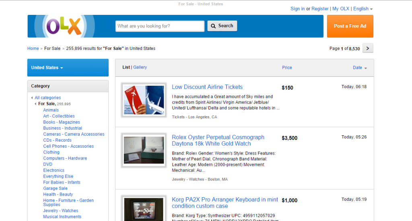Open For Babies - Infants category
The width and height of the screenshot is (412, 221).
pos(62,183)
